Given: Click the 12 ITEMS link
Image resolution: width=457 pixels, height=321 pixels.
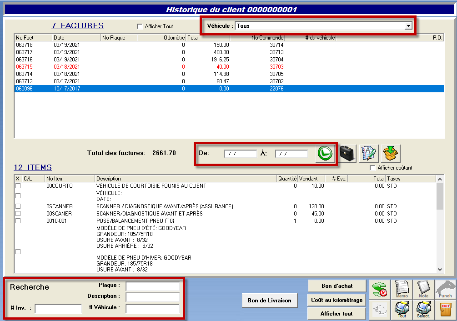Looking at the screenshot, I should [x=33, y=167].
